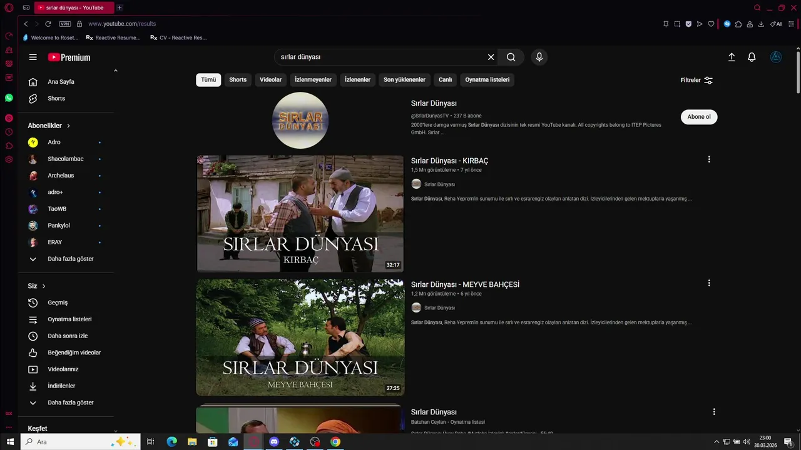The height and width of the screenshot is (450, 801).
Task: Open the Filtreler options
Action: (x=696, y=80)
